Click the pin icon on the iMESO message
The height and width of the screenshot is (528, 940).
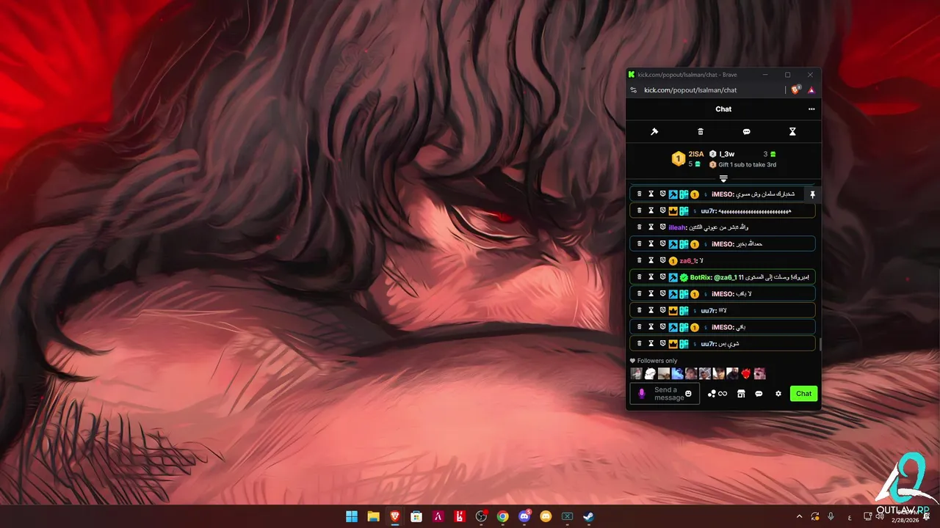tap(812, 194)
